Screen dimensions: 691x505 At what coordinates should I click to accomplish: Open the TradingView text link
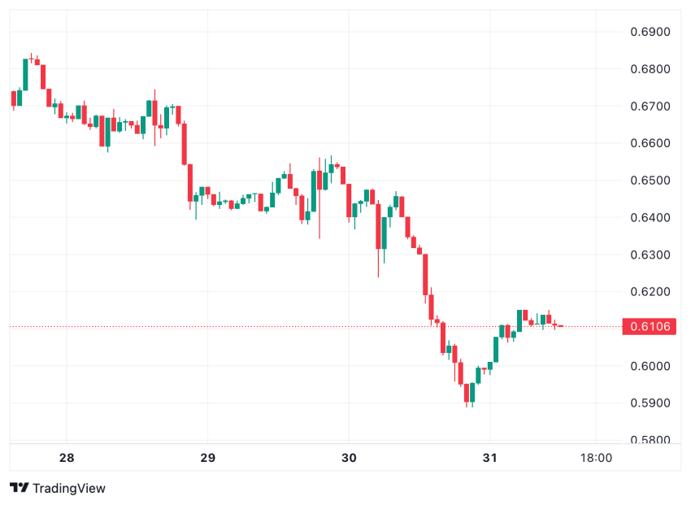68,488
